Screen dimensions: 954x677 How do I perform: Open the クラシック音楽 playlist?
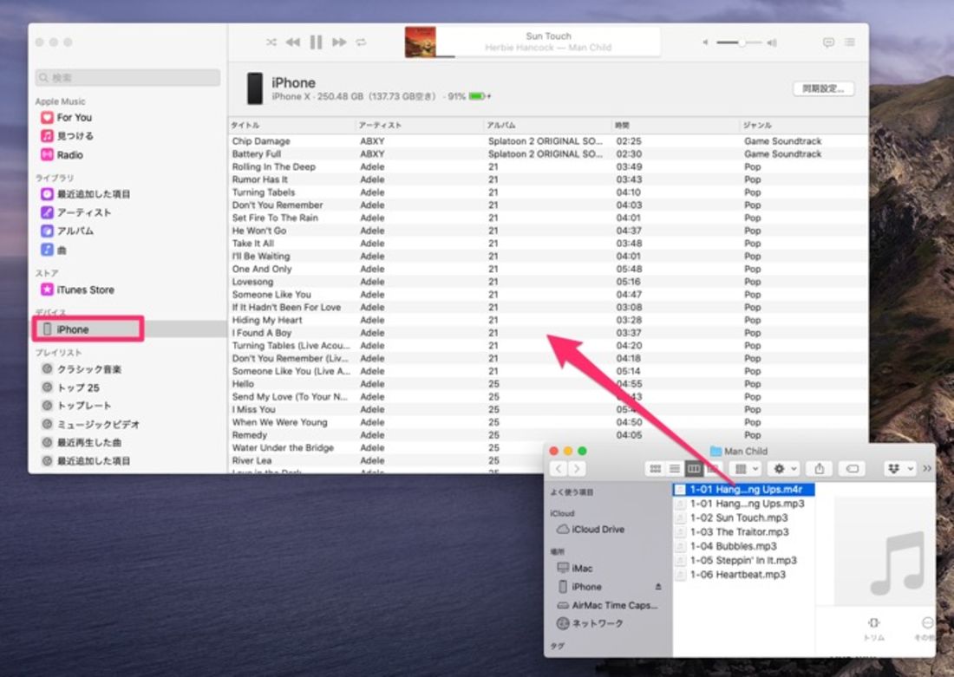(x=82, y=369)
